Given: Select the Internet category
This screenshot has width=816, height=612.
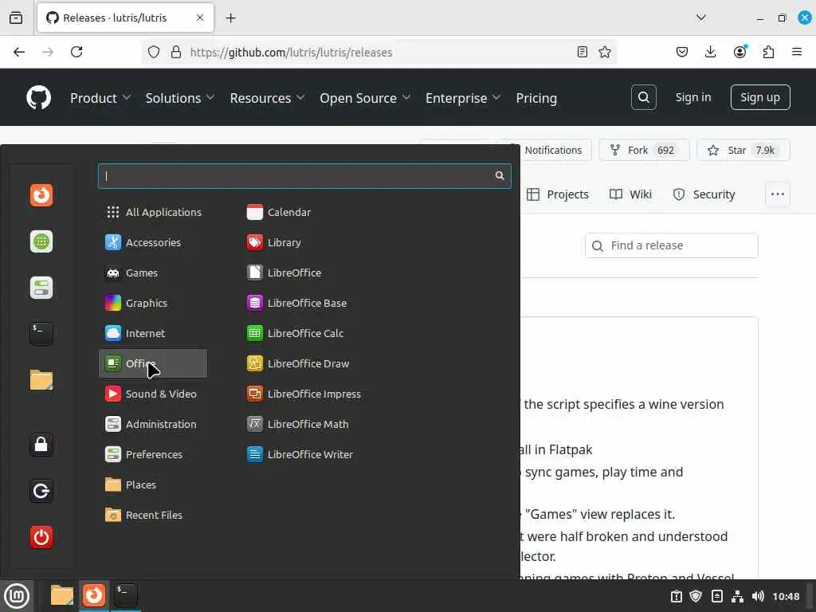Looking at the screenshot, I should point(153,333).
